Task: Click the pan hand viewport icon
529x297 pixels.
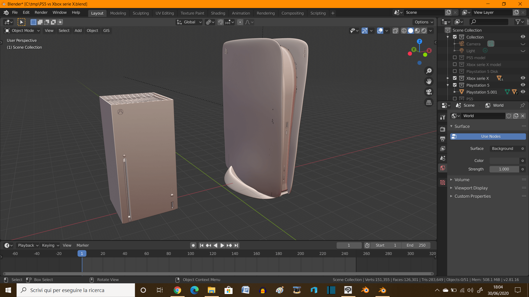Action: click(429, 81)
